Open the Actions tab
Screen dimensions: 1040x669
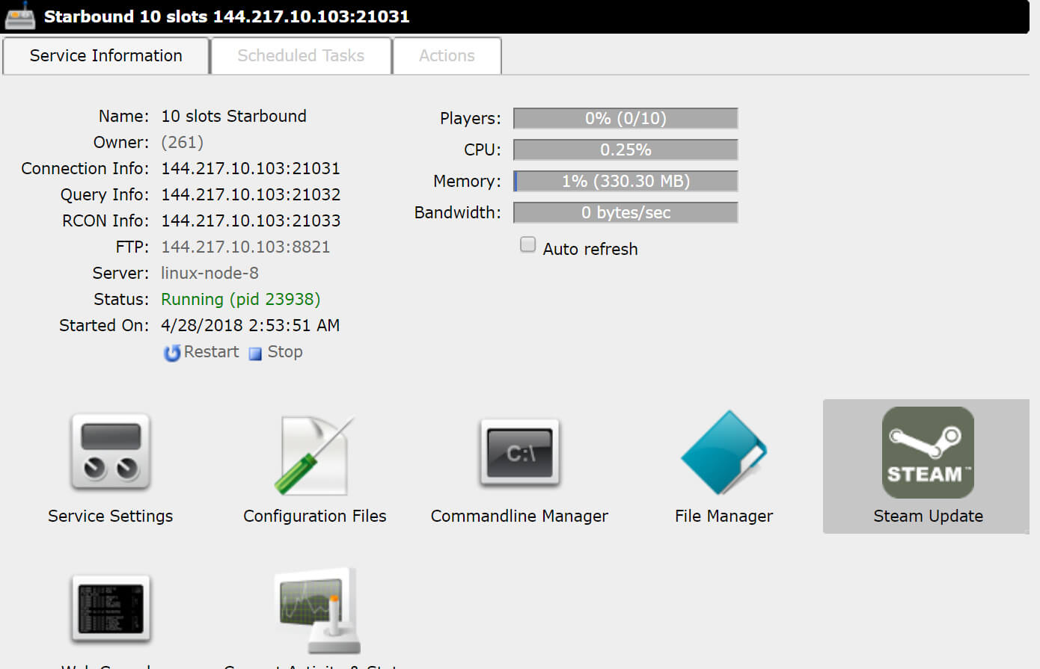pos(447,56)
